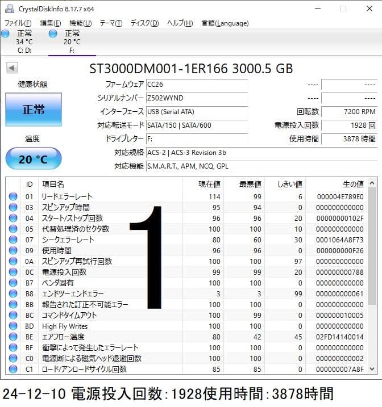Click raw value 02FD14140014
The height and width of the screenshot is (407, 382).
[x=339, y=337]
